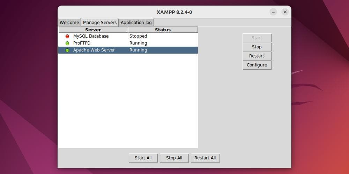Open the Application log tab
349x174 pixels.
click(x=136, y=22)
